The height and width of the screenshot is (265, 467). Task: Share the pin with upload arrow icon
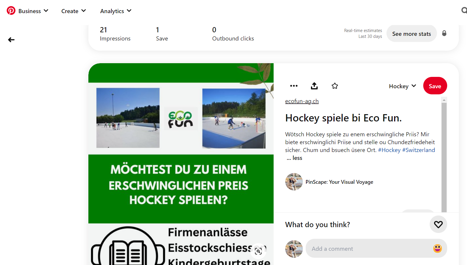(314, 86)
